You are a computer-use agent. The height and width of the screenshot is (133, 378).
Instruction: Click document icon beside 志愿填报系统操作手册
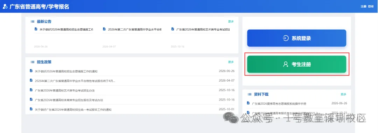[248, 103]
